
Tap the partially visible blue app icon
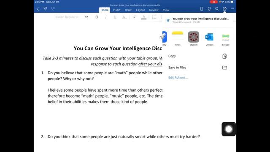(x=165, y=37)
